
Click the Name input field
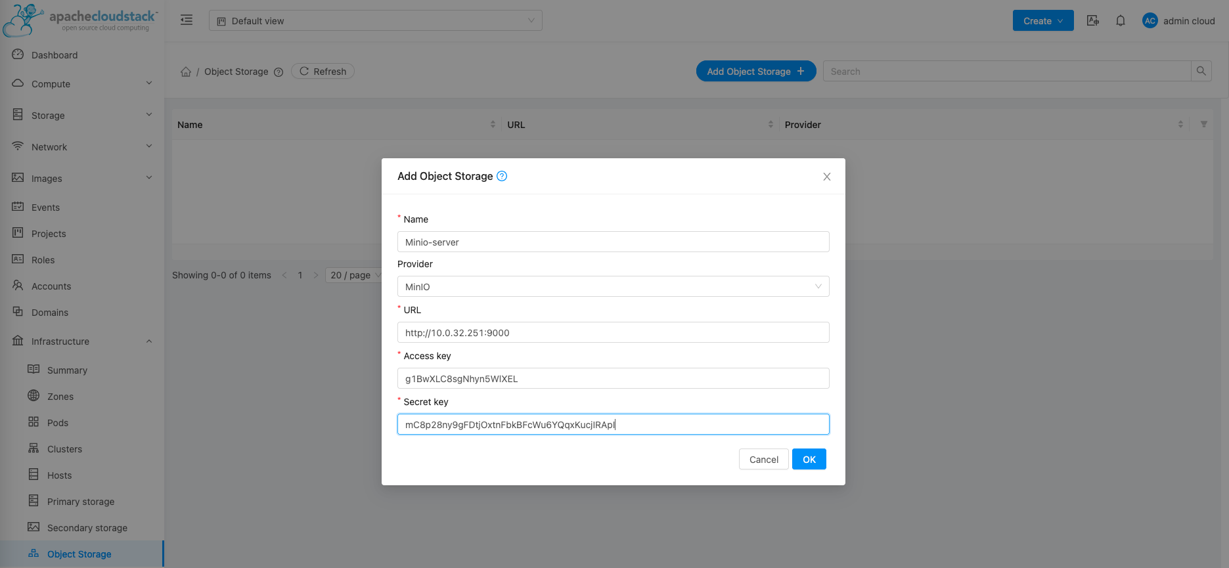614,242
